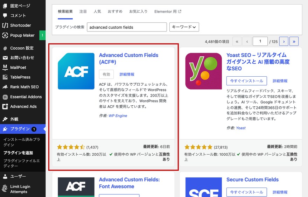Click the plugin update count badge 1
The image size is (308, 197).
coord(34,129)
